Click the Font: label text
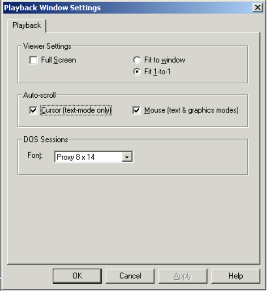This screenshot has height=291, width=267. pyautogui.click(x=35, y=155)
